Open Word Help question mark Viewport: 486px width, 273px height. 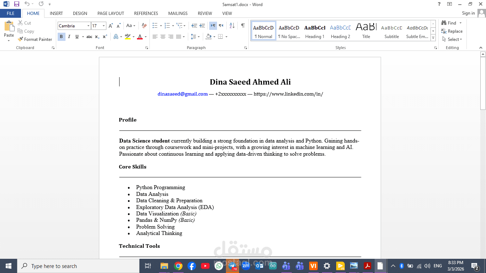coord(439,4)
